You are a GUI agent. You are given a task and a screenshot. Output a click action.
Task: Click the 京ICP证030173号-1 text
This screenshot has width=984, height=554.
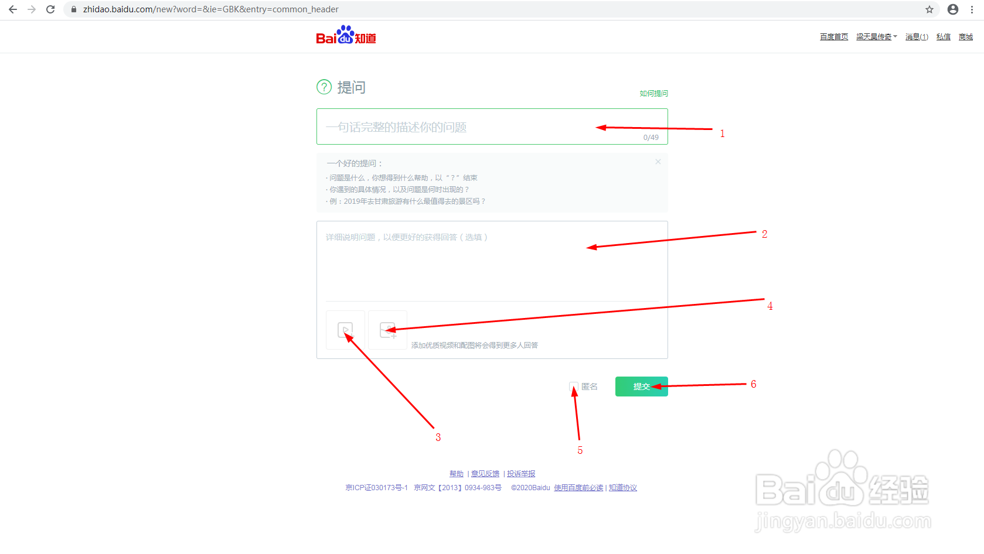pos(376,488)
